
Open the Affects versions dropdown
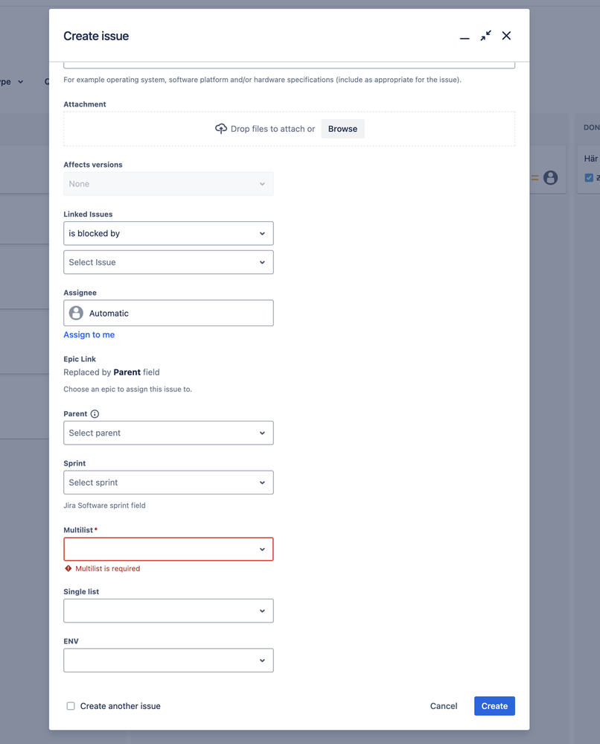pos(168,184)
